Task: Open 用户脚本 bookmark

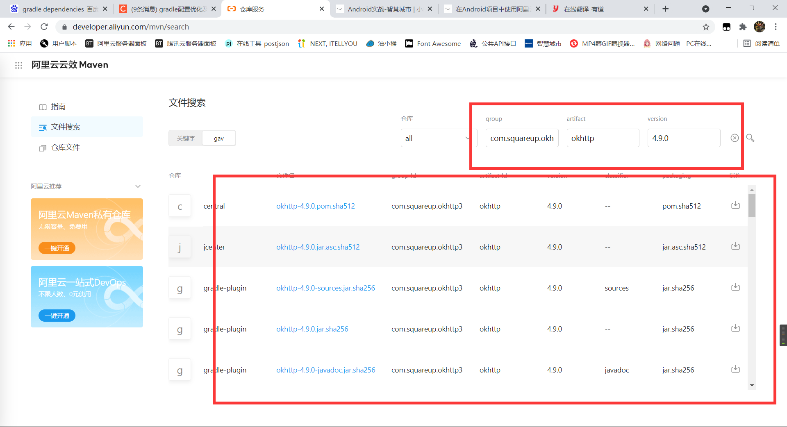Action: pos(59,43)
